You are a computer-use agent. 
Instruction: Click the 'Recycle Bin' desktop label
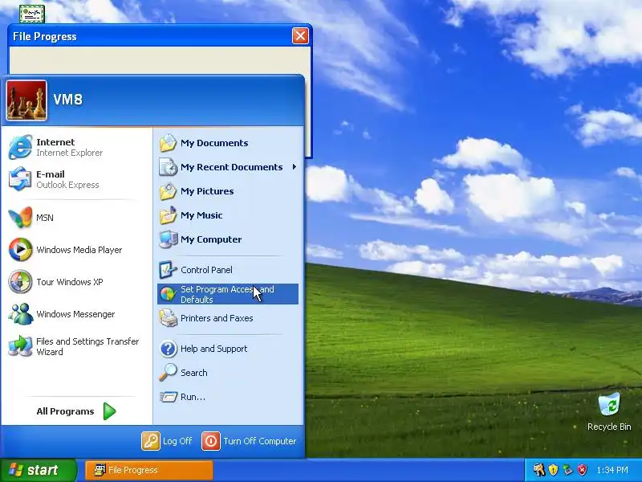click(609, 427)
